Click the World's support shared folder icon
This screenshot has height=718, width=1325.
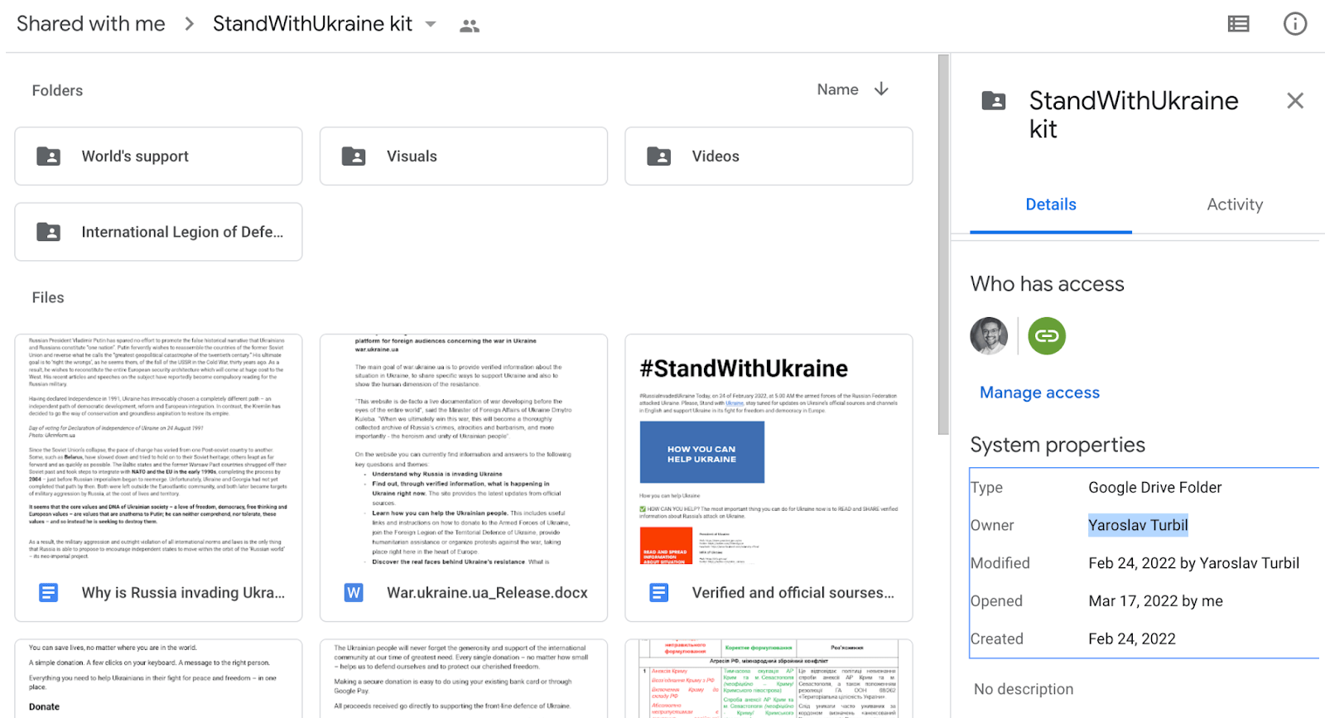[49, 156]
